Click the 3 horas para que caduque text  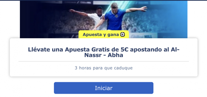click(103, 68)
